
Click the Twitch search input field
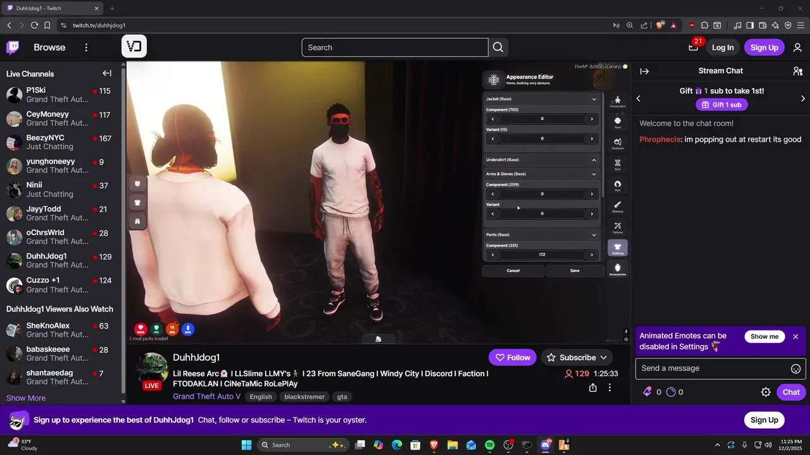(x=395, y=47)
